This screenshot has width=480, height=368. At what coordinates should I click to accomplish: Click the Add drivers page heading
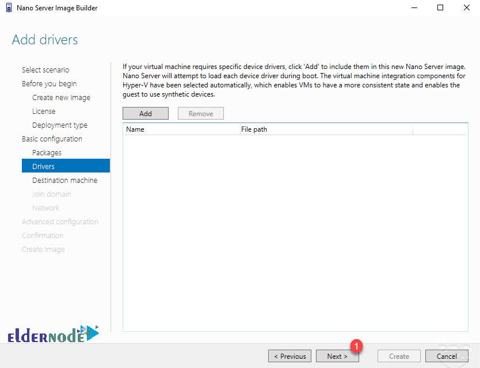tap(45, 40)
